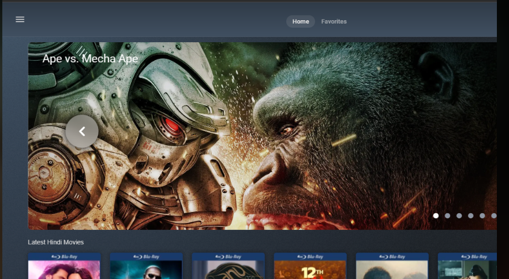Jump to the fourth carousel slide dot
Viewport: 509px width, 279px height.
(471, 215)
